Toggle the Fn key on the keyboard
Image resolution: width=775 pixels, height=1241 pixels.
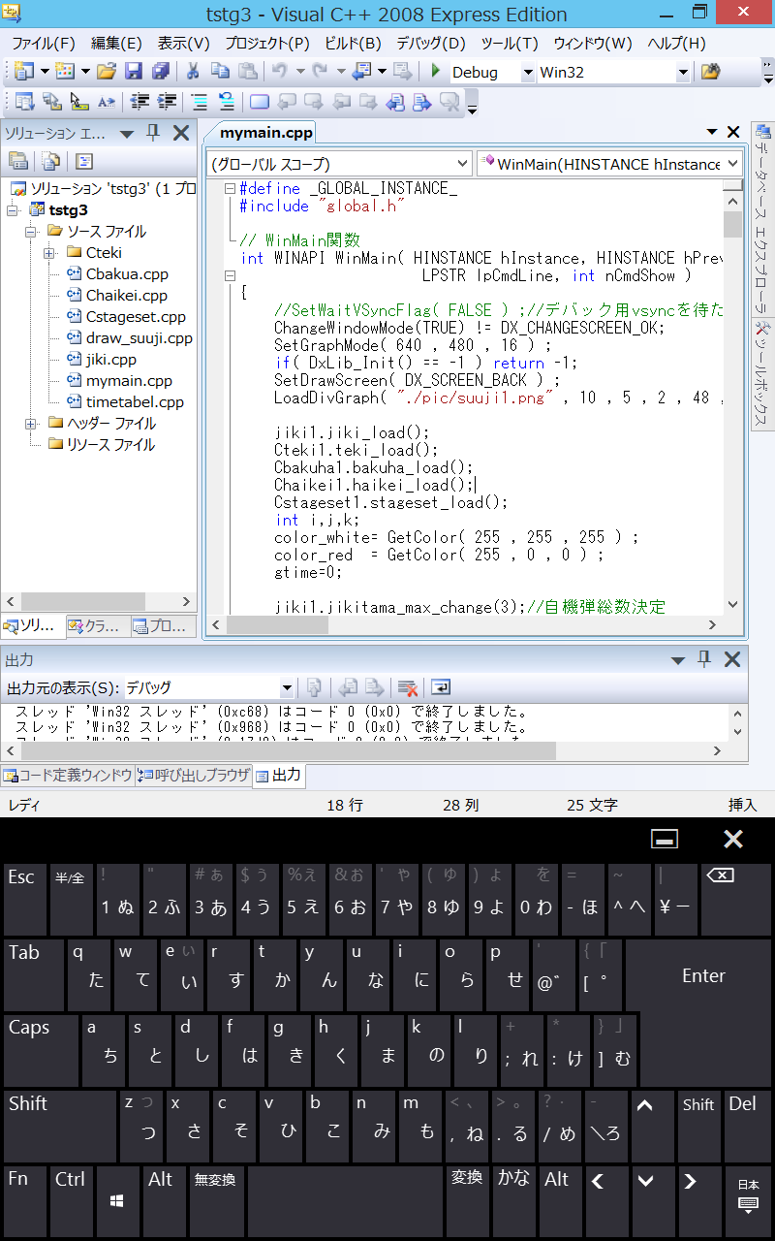pyautogui.click(x=25, y=1201)
